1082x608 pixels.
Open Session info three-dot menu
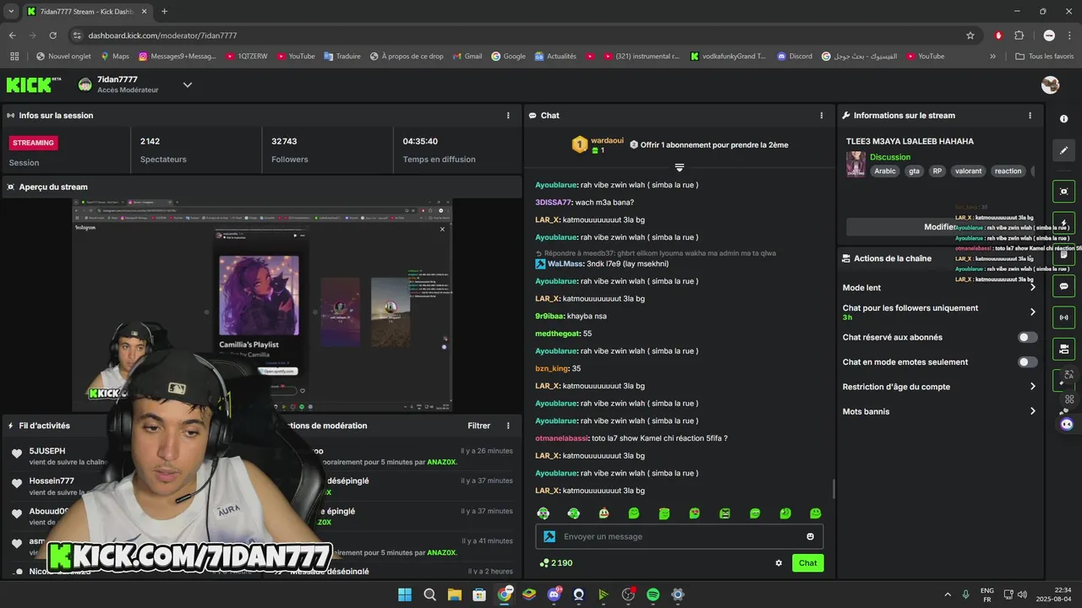[508, 116]
